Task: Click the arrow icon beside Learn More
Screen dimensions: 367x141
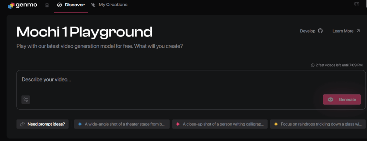Action: (x=358, y=31)
